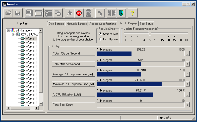This screenshot has width=197, height=122.
Task: Click topology horizontal scroll right arrow
Action: [x=37, y=108]
